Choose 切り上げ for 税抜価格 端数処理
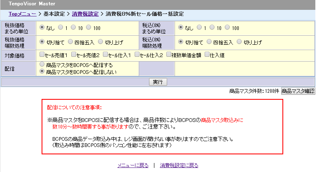 coord(100,42)
